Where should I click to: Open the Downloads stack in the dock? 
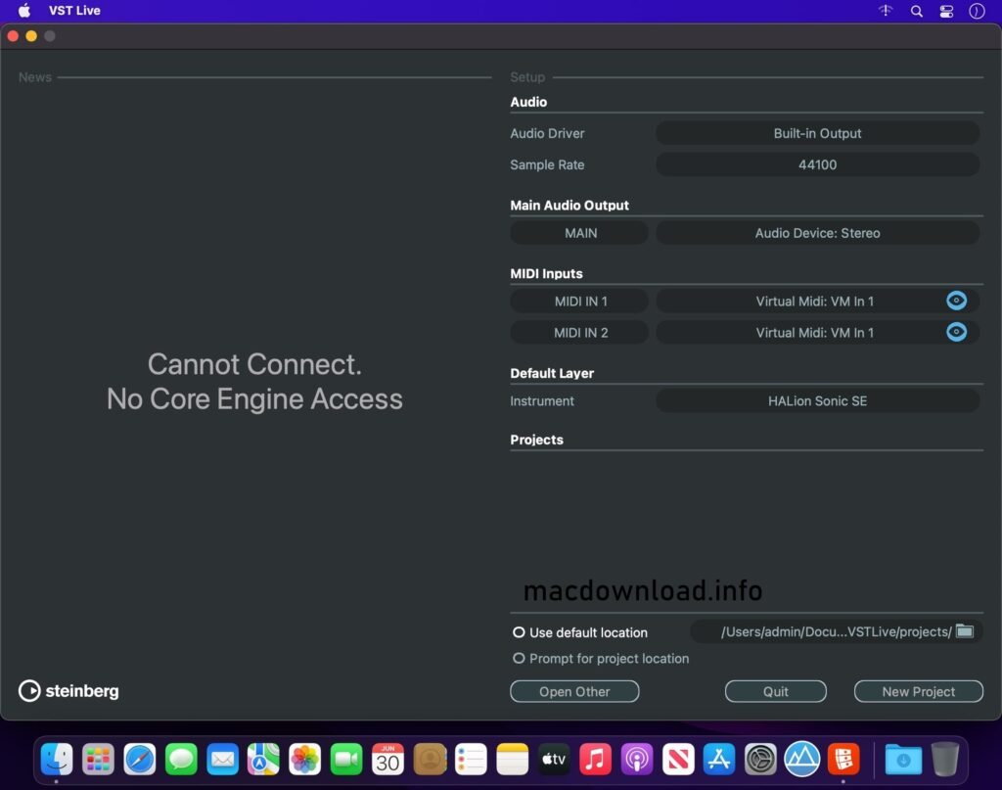click(x=902, y=759)
